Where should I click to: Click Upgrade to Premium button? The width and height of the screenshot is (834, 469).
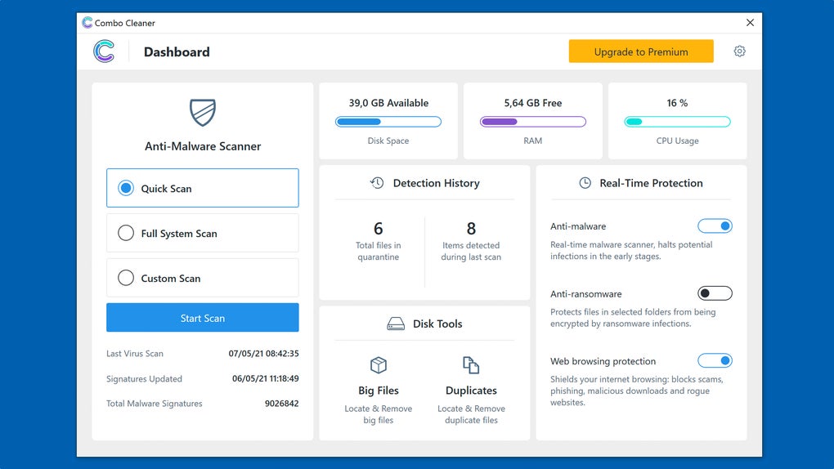(641, 51)
